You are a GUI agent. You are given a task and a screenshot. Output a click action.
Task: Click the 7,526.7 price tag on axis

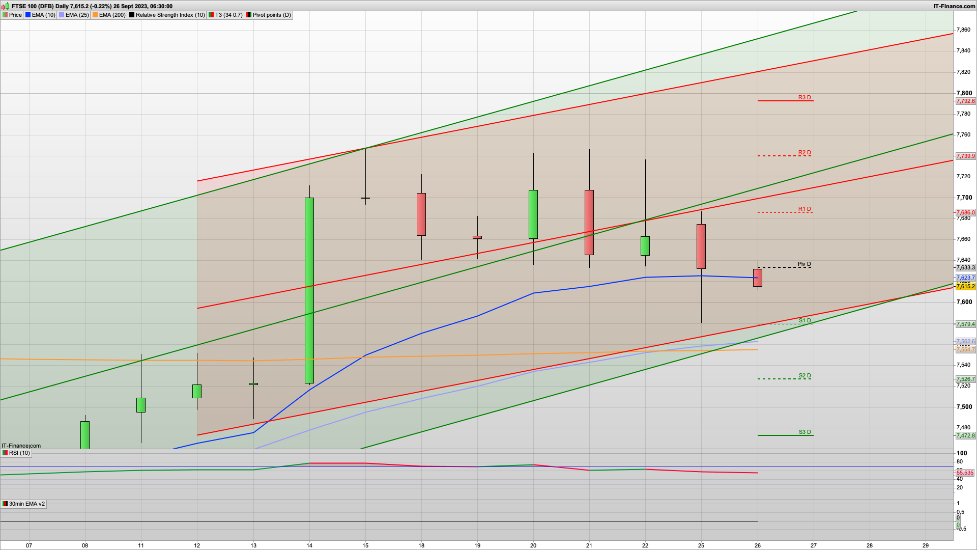coord(965,379)
